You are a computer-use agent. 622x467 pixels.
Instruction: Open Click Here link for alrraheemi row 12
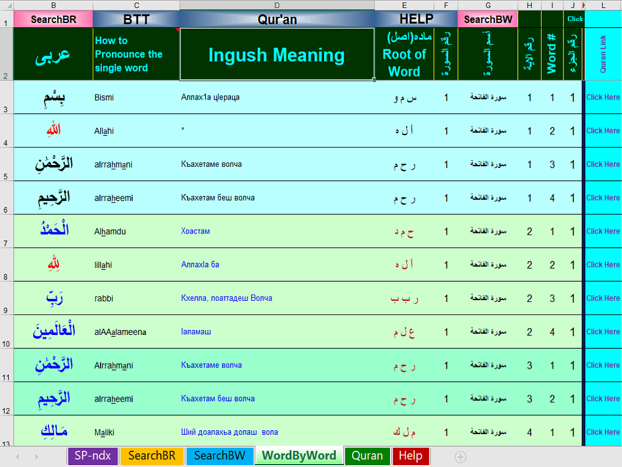603,399
